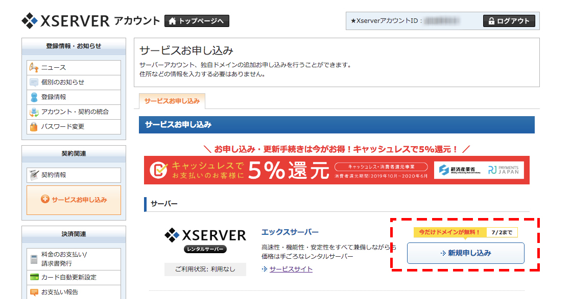Click the キャッシュレス 5%還元 banner
The image size is (571, 299).
coord(337,171)
